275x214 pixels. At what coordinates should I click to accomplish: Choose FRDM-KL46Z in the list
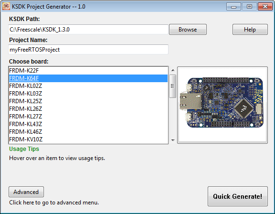tap(88, 131)
